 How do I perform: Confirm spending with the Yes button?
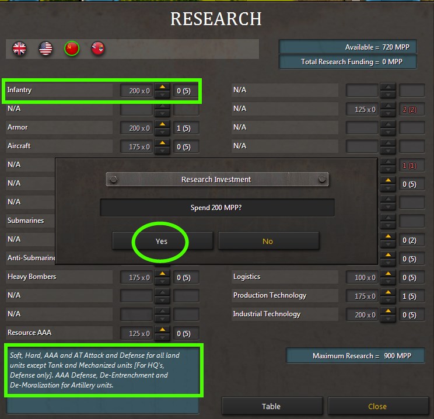click(x=163, y=241)
